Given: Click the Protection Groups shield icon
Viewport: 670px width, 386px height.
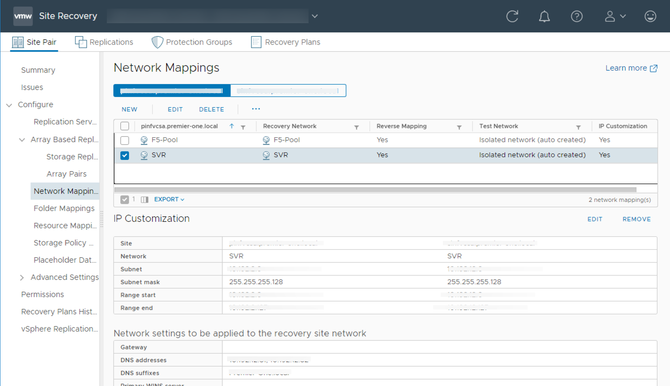Looking at the screenshot, I should 157,42.
